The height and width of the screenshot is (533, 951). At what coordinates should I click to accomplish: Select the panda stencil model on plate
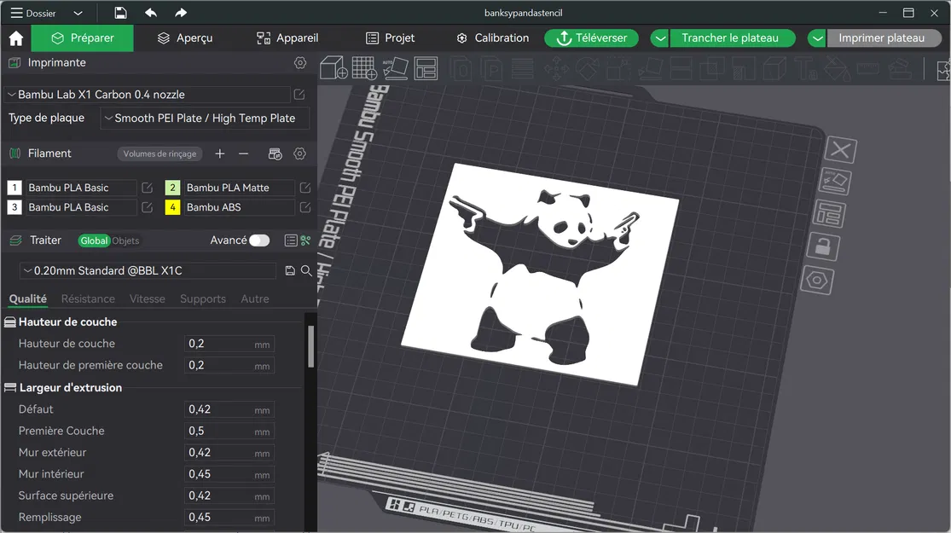click(x=540, y=273)
